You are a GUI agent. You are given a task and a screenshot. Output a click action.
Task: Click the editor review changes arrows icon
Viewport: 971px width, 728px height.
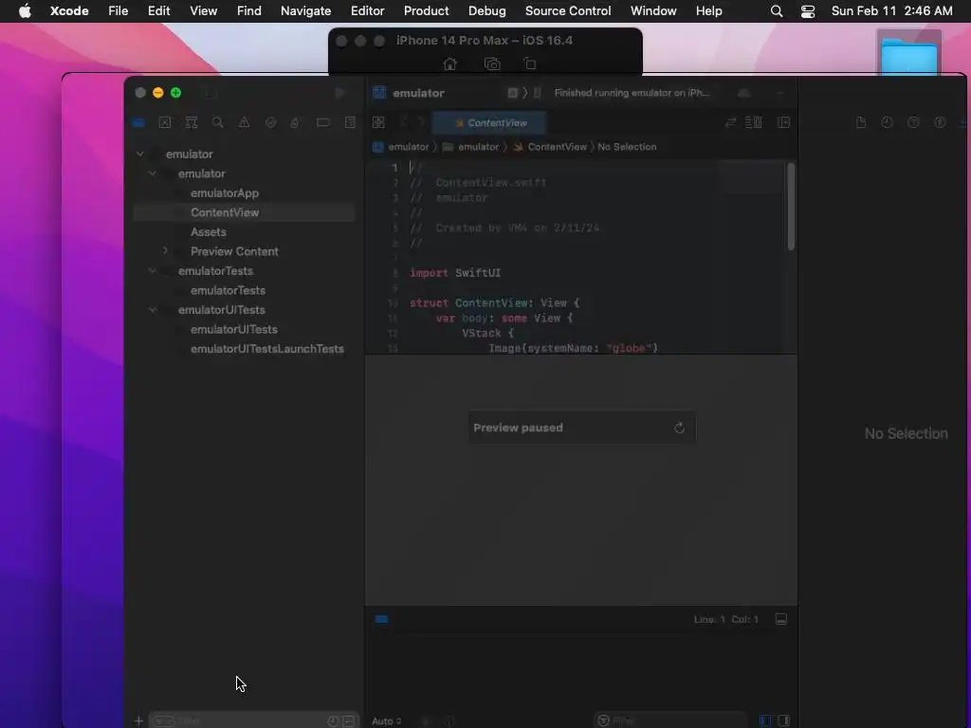coord(731,122)
